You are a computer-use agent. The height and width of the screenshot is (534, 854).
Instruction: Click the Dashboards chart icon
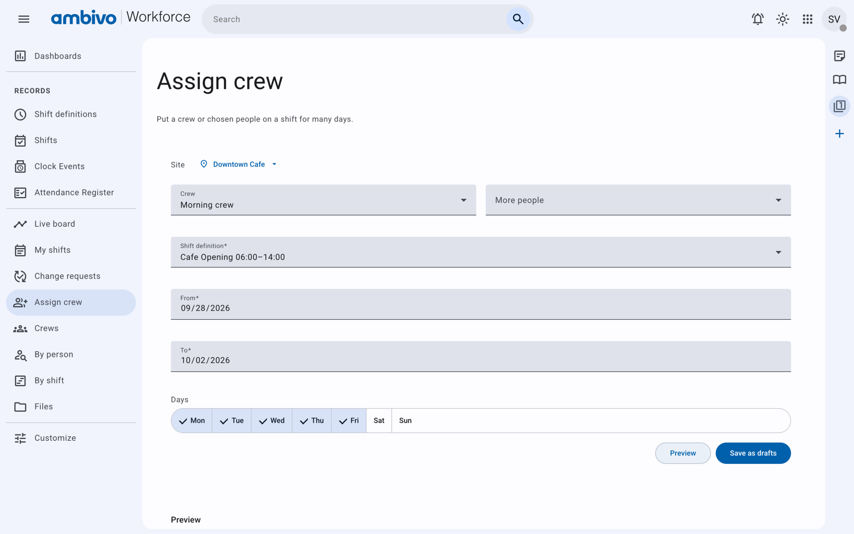tap(20, 56)
